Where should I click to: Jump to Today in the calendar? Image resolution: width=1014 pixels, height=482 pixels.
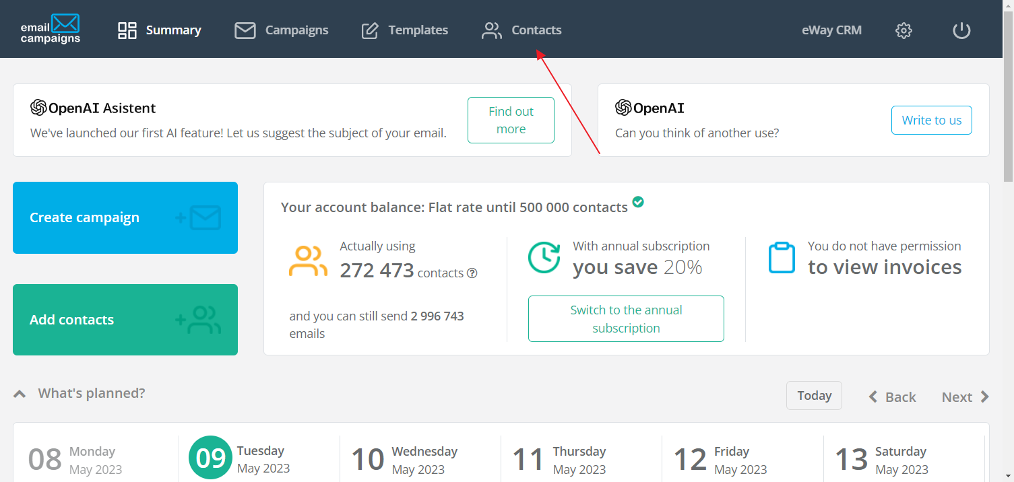[814, 396]
